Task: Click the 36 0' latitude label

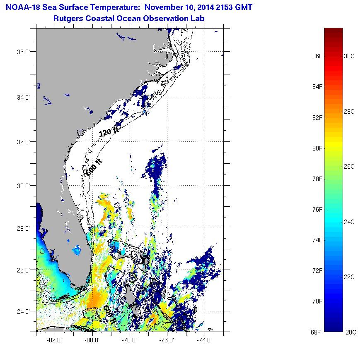Action: (x=24, y=52)
